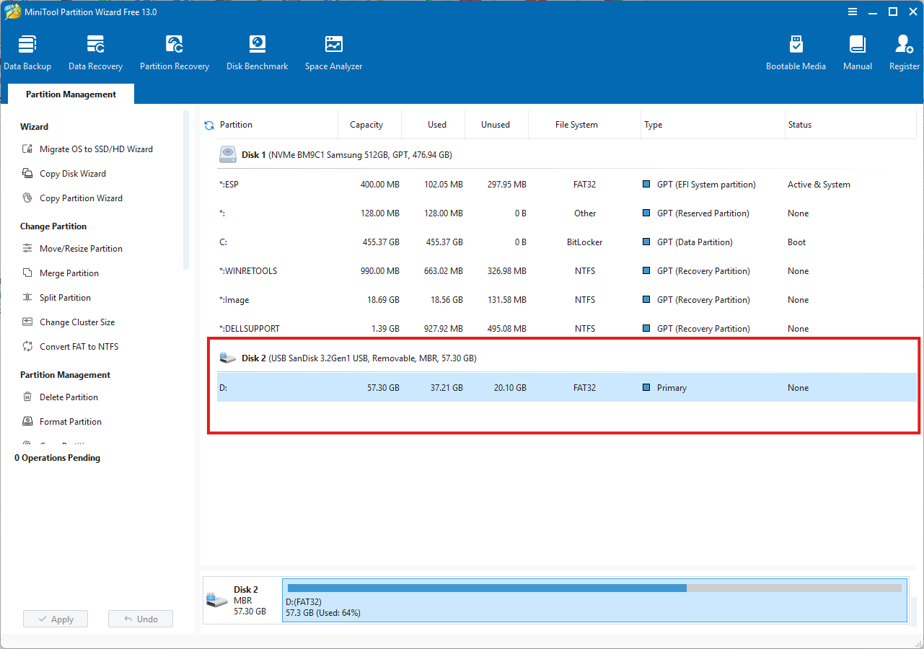
Task: Select Convert FAT to NTFS
Action: [79, 347]
